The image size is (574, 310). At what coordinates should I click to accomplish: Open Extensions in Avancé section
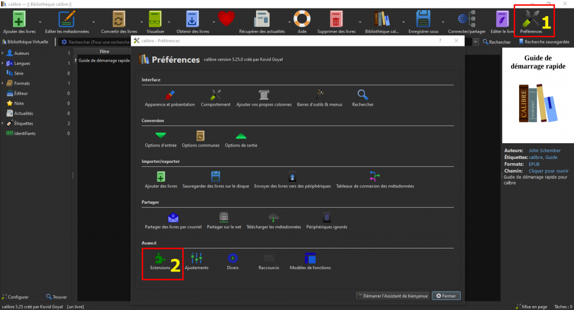160,262
